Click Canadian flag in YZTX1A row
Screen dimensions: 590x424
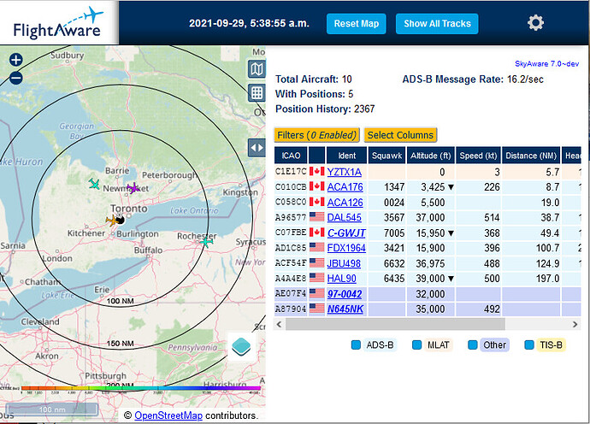317,172
